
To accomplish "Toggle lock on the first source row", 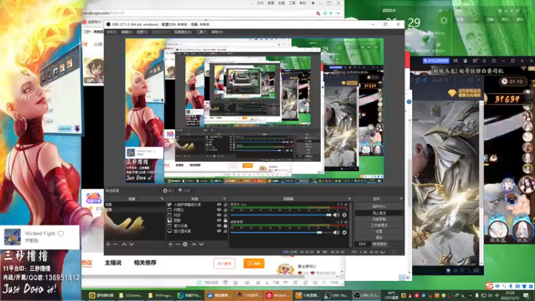I will pyautogui.click(x=225, y=205).
